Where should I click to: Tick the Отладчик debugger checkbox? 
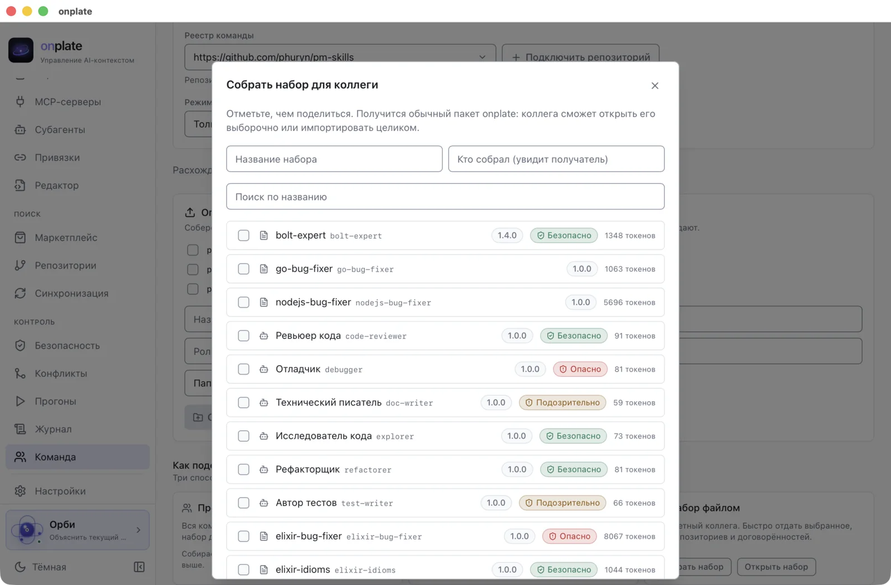[243, 369]
